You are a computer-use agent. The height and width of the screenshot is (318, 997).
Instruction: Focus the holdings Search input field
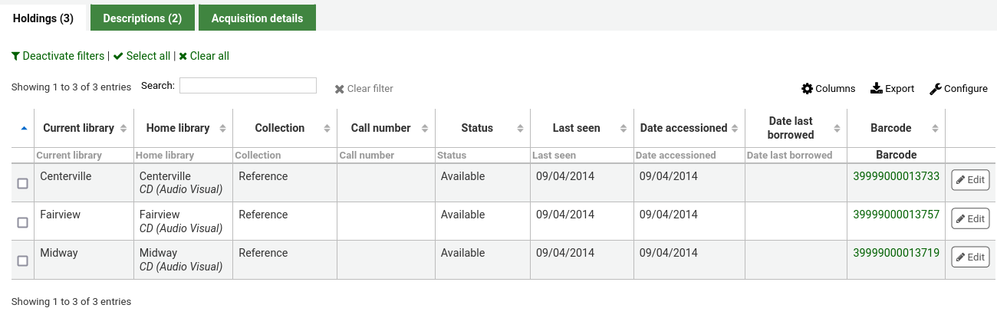pos(248,86)
